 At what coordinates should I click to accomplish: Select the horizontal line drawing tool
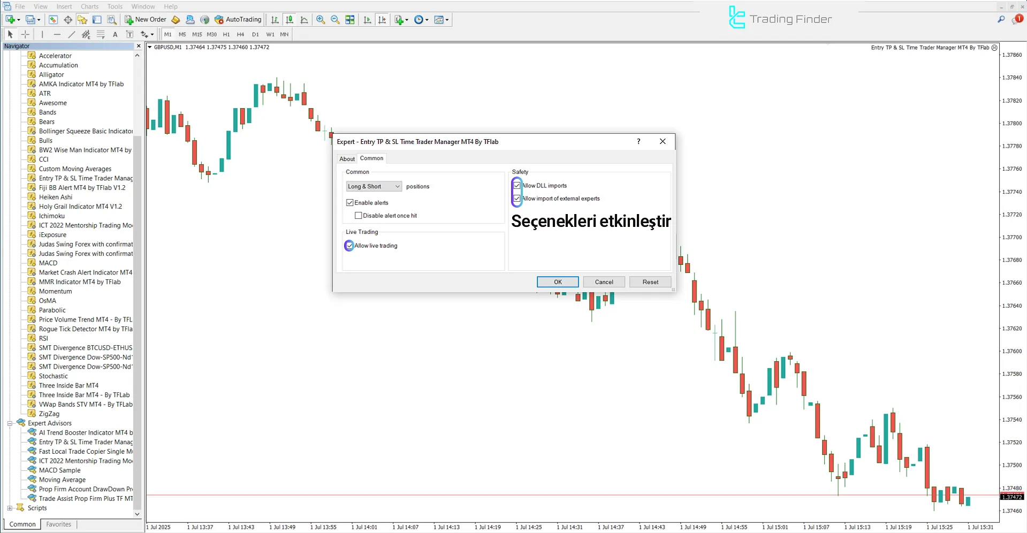[57, 34]
